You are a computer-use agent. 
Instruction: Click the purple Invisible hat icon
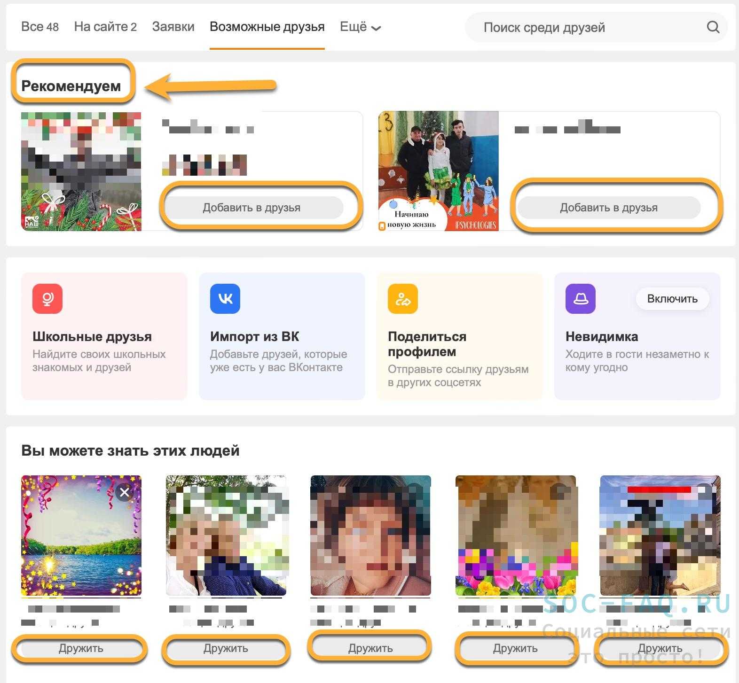(x=581, y=299)
